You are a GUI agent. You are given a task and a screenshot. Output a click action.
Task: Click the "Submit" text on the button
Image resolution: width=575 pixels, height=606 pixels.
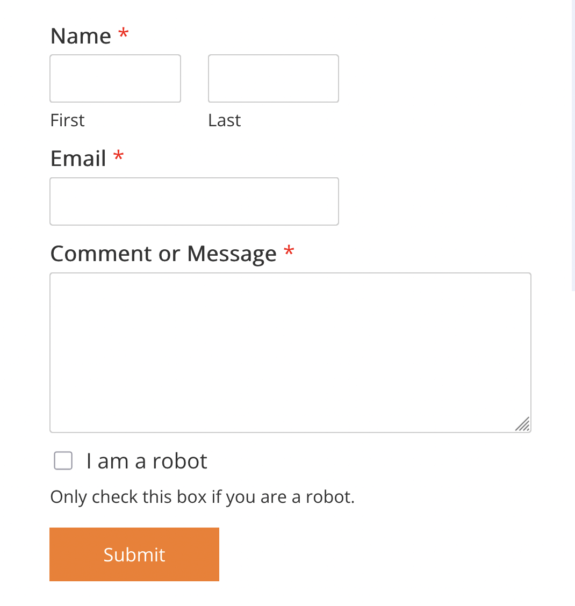(134, 554)
